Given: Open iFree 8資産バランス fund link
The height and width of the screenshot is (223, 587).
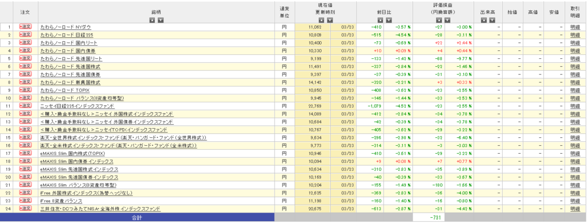Looking at the screenshot, I should (61, 201).
